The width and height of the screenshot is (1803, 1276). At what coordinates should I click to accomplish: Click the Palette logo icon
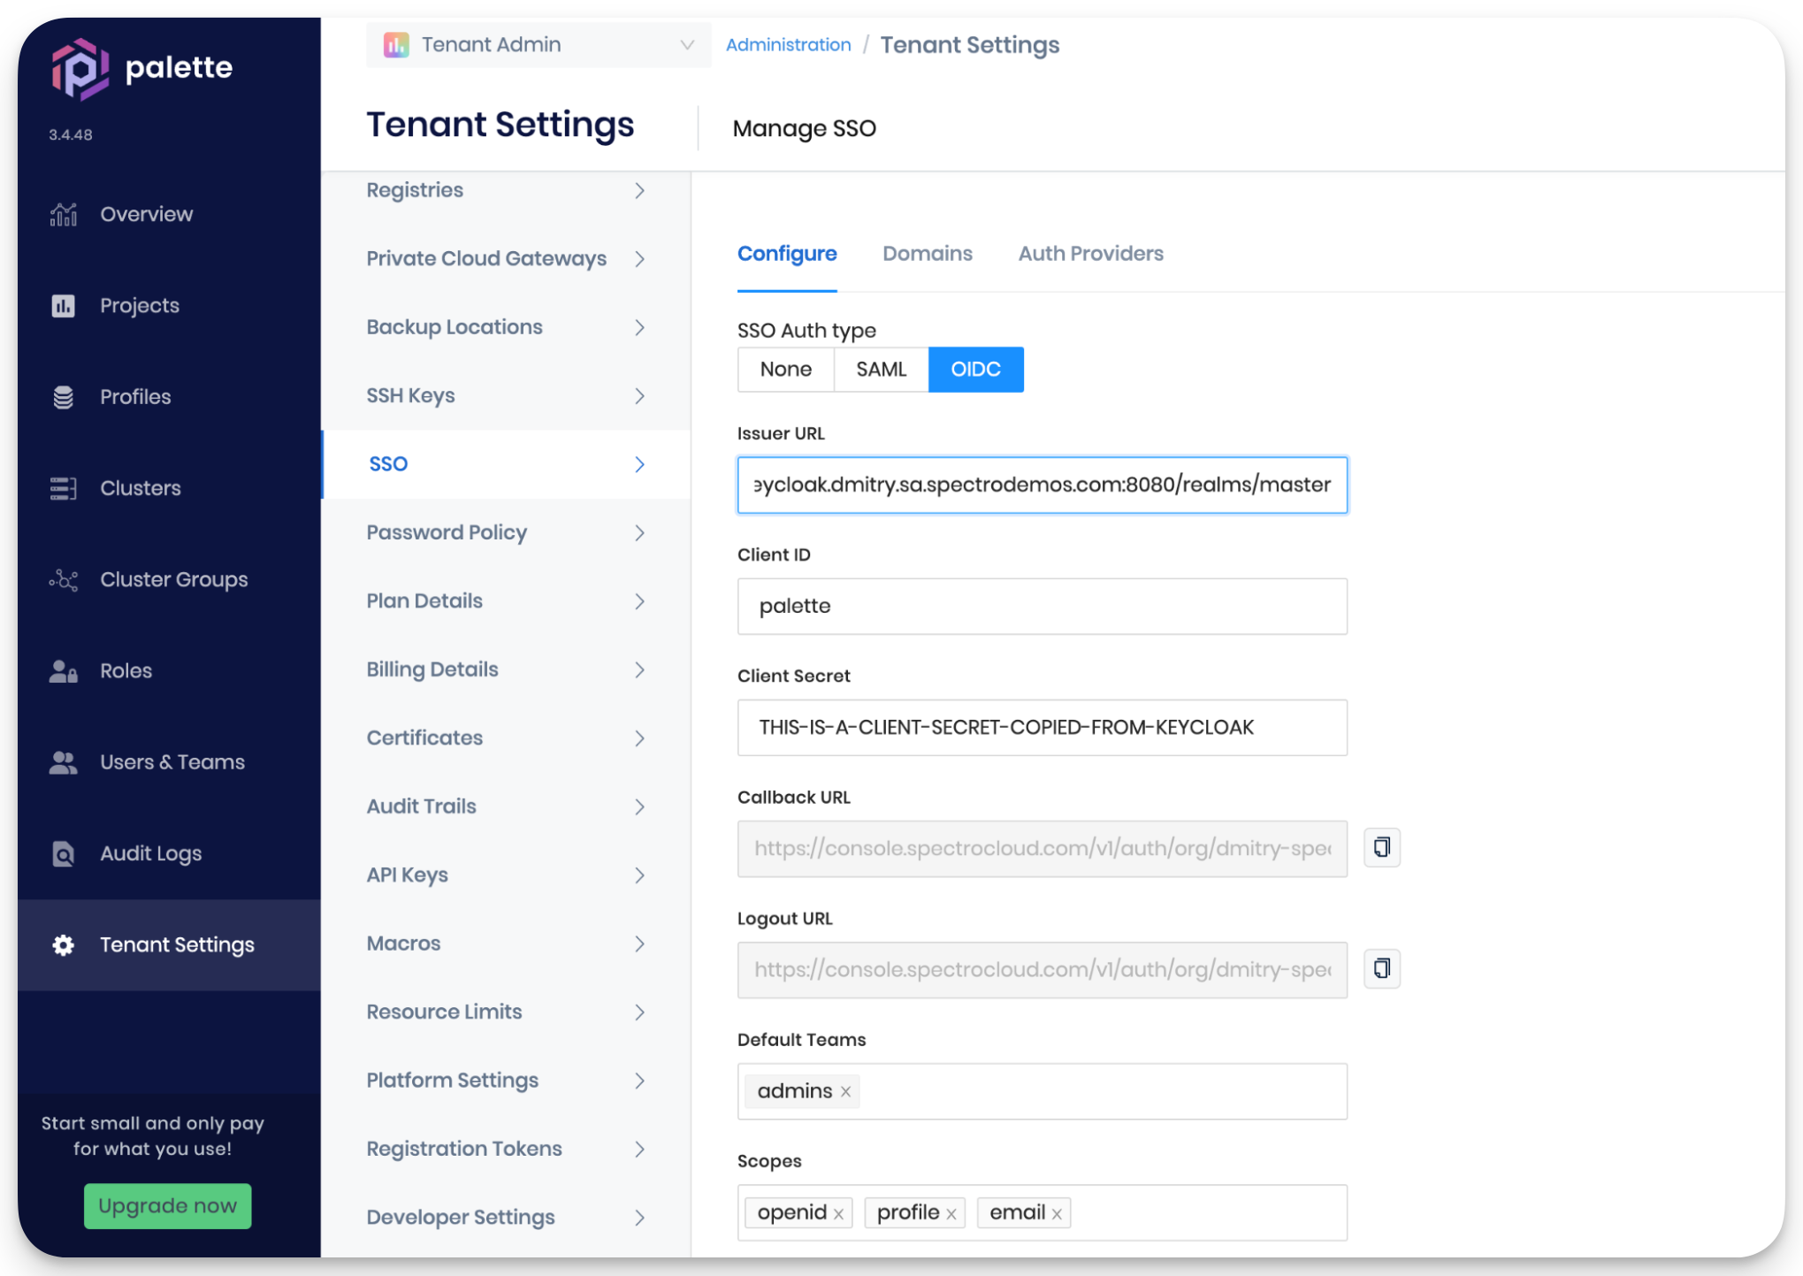80,68
